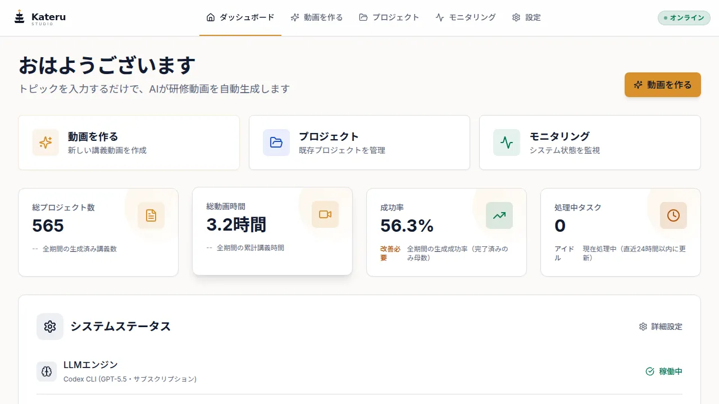Click the オンライン status badge

pos(684,18)
